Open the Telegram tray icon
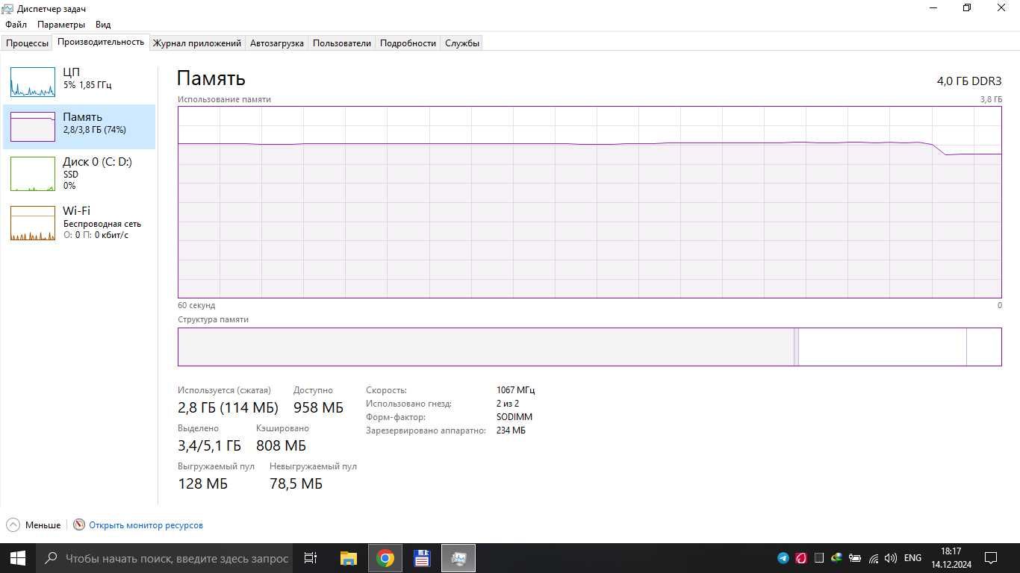1020x573 pixels. pyautogui.click(x=783, y=558)
